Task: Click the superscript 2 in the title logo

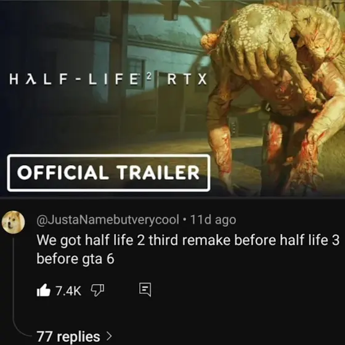Action: point(149,76)
